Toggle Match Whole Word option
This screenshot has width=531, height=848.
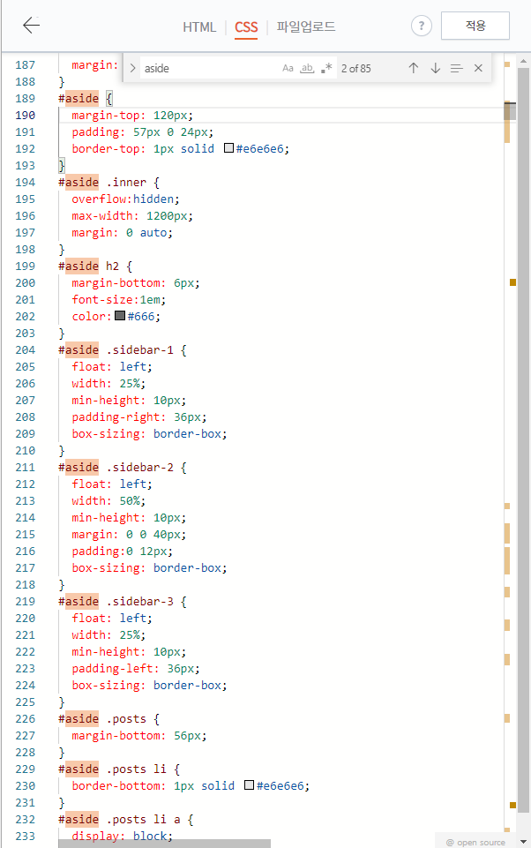pos(307,68)
